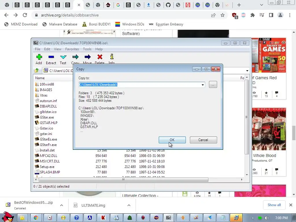Open the Malware Database bookmark
Image resolution: width=296 pixels, height=222 pixels.
(60, 24)
